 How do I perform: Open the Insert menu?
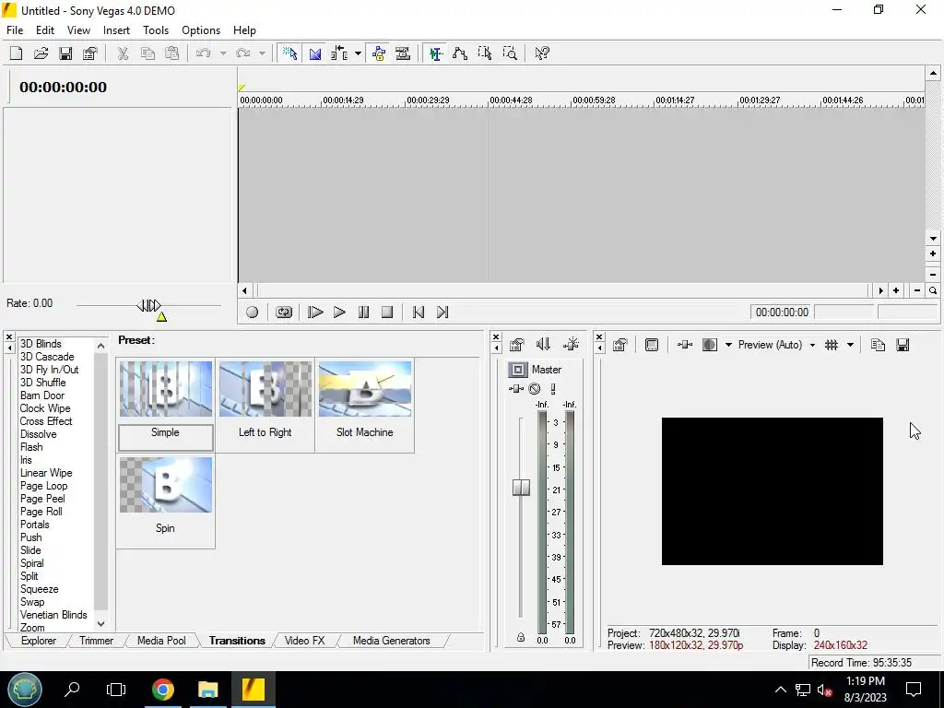(116, 30)
